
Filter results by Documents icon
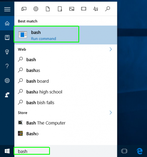48,9
